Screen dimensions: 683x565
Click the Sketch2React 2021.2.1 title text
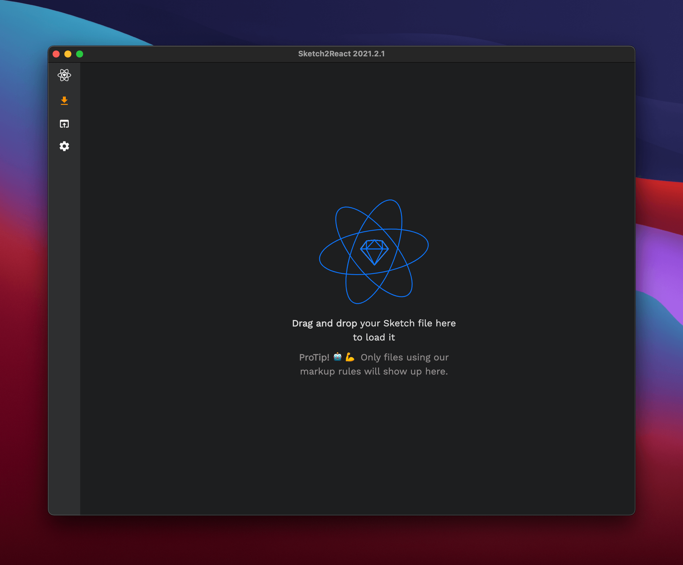point(341,54)
